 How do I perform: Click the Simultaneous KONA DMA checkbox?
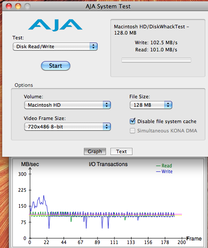point(132,131)
